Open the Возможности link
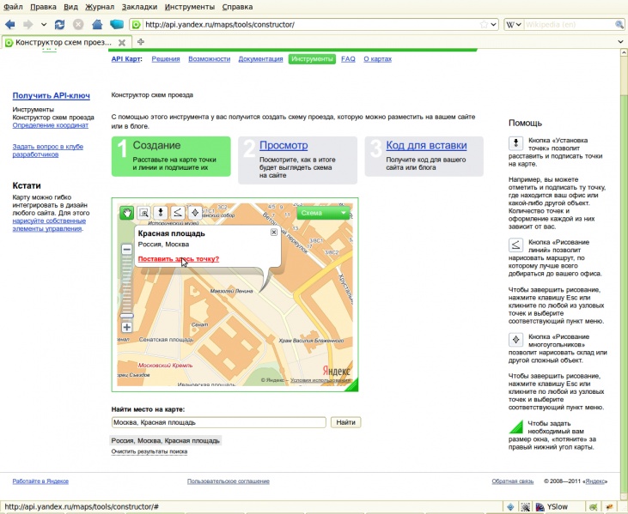 (209, 59)
